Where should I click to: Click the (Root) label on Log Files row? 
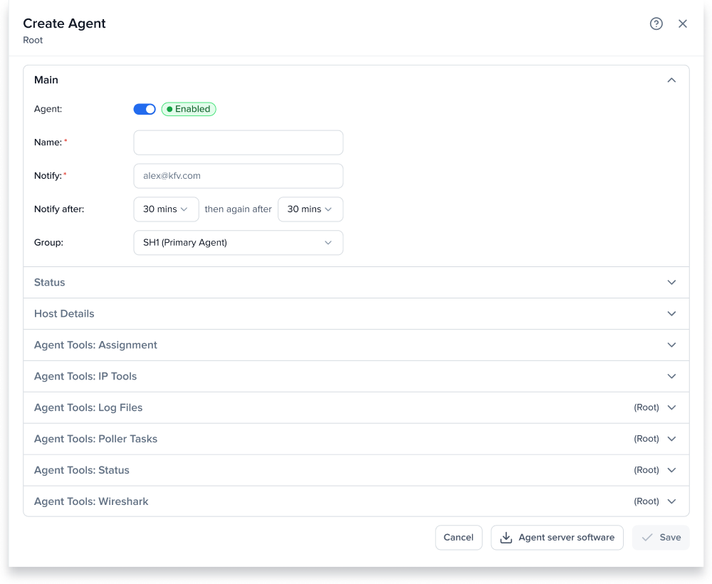(x=646, y=408)
